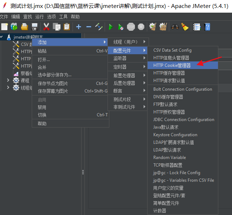Select 用户定义的变量 entry
This screenshot has height=215, width=232.
point(183,188)
